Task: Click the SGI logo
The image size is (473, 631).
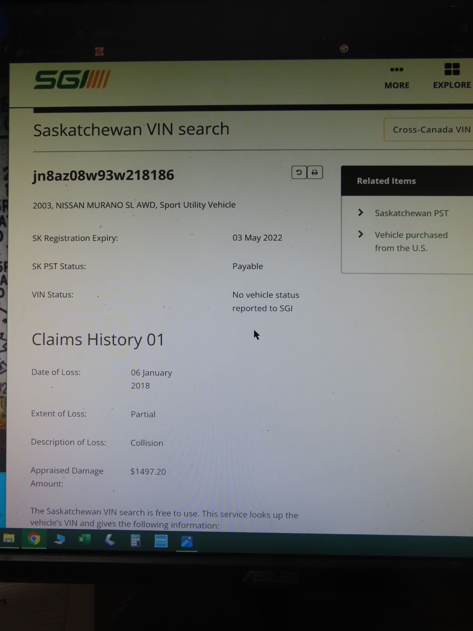Action: click(72, 79)
